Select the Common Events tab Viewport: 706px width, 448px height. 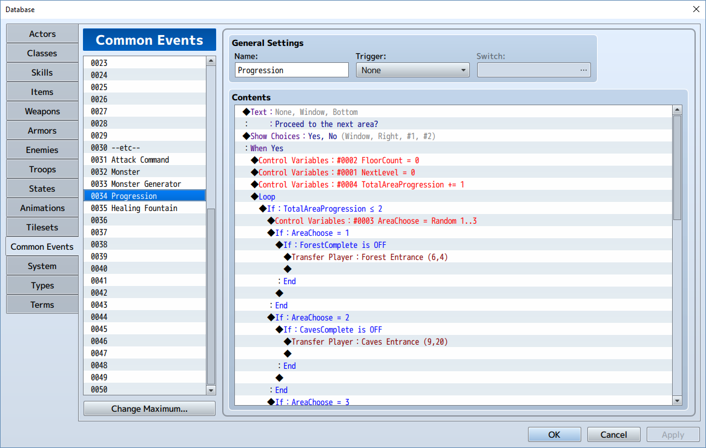point(42,247)
